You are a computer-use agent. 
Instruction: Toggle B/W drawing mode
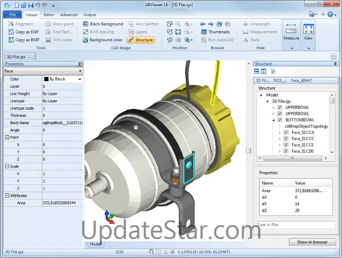tap(98, 32)
